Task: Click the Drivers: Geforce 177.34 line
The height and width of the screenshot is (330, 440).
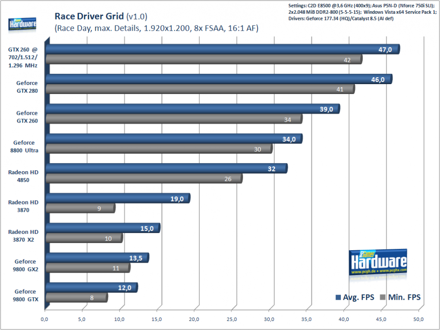Action: (341, 19)
